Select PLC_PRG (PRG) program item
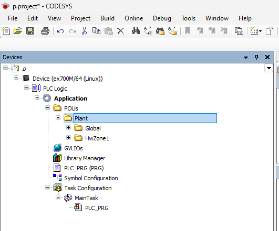The image size is (279, 231). [x=84, y=168]
